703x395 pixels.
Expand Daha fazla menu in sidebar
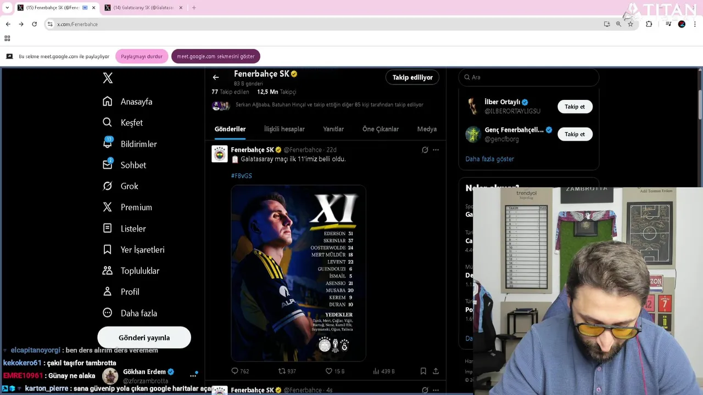point(130,313)
